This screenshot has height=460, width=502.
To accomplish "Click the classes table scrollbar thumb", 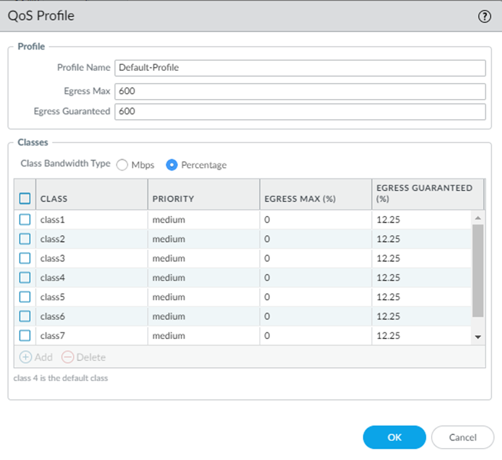I will pos(477,270).
